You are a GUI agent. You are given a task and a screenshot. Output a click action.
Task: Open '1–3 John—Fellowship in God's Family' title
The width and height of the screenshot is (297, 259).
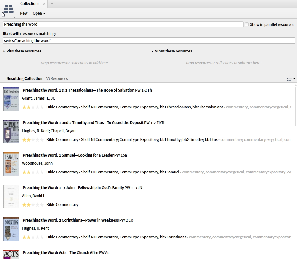tap(91, 188)
